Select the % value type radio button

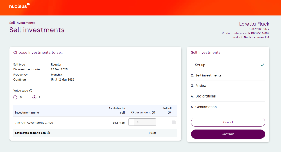15,97
